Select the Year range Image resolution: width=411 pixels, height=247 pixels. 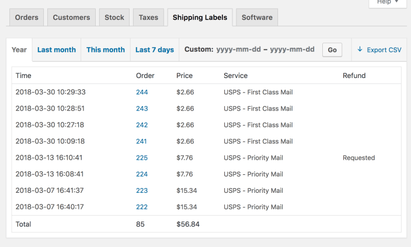19,50
